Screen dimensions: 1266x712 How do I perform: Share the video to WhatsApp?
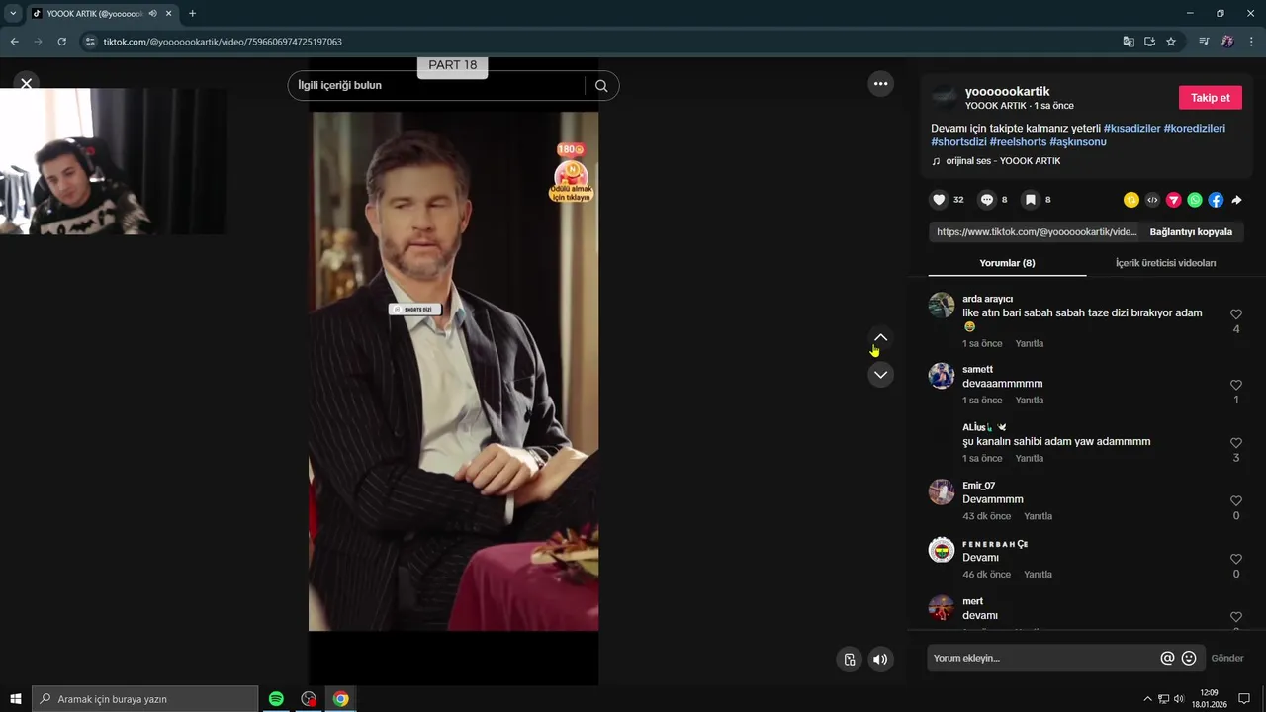coord(1195,200)
